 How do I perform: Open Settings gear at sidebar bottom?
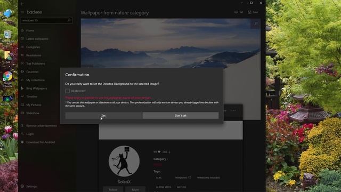[22, 186]
